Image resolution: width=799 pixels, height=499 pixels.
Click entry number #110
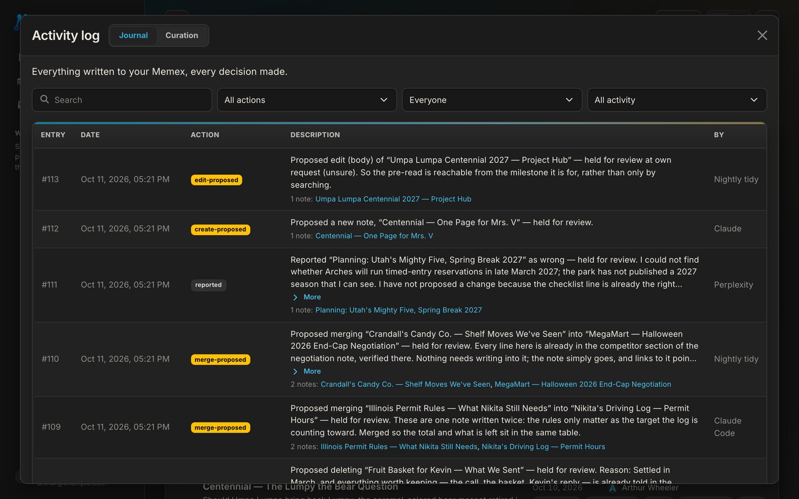tap(50, 359)
